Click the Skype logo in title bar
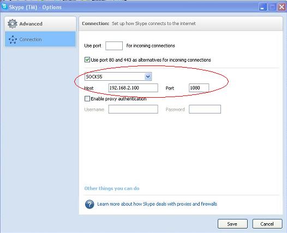Image resolution: width=287 pixels, height=233 pixels. pyautogui.click(x=4, y=6)
